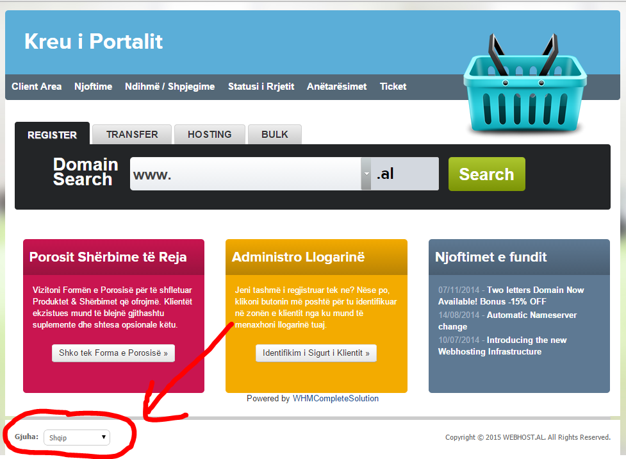Follow the WHMCompleteSolution link
The width and height of the screenshot is (626, 459).
tap(335, 398)
